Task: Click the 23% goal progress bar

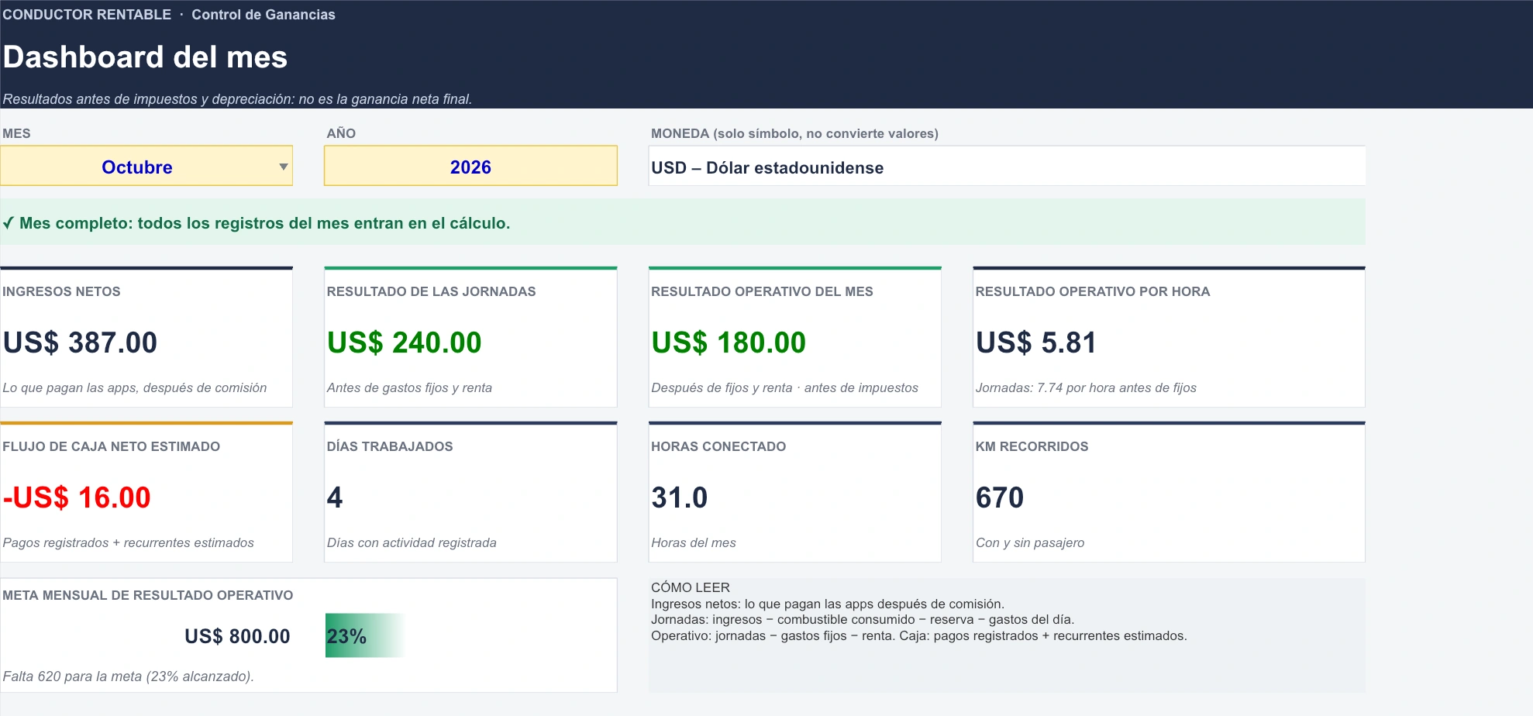Action: [x=366, y=636]
